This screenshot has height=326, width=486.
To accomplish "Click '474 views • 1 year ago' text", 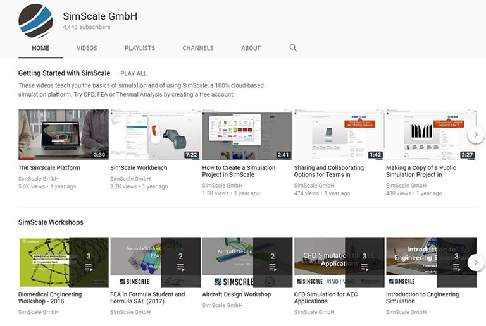I will pos(321,193).
